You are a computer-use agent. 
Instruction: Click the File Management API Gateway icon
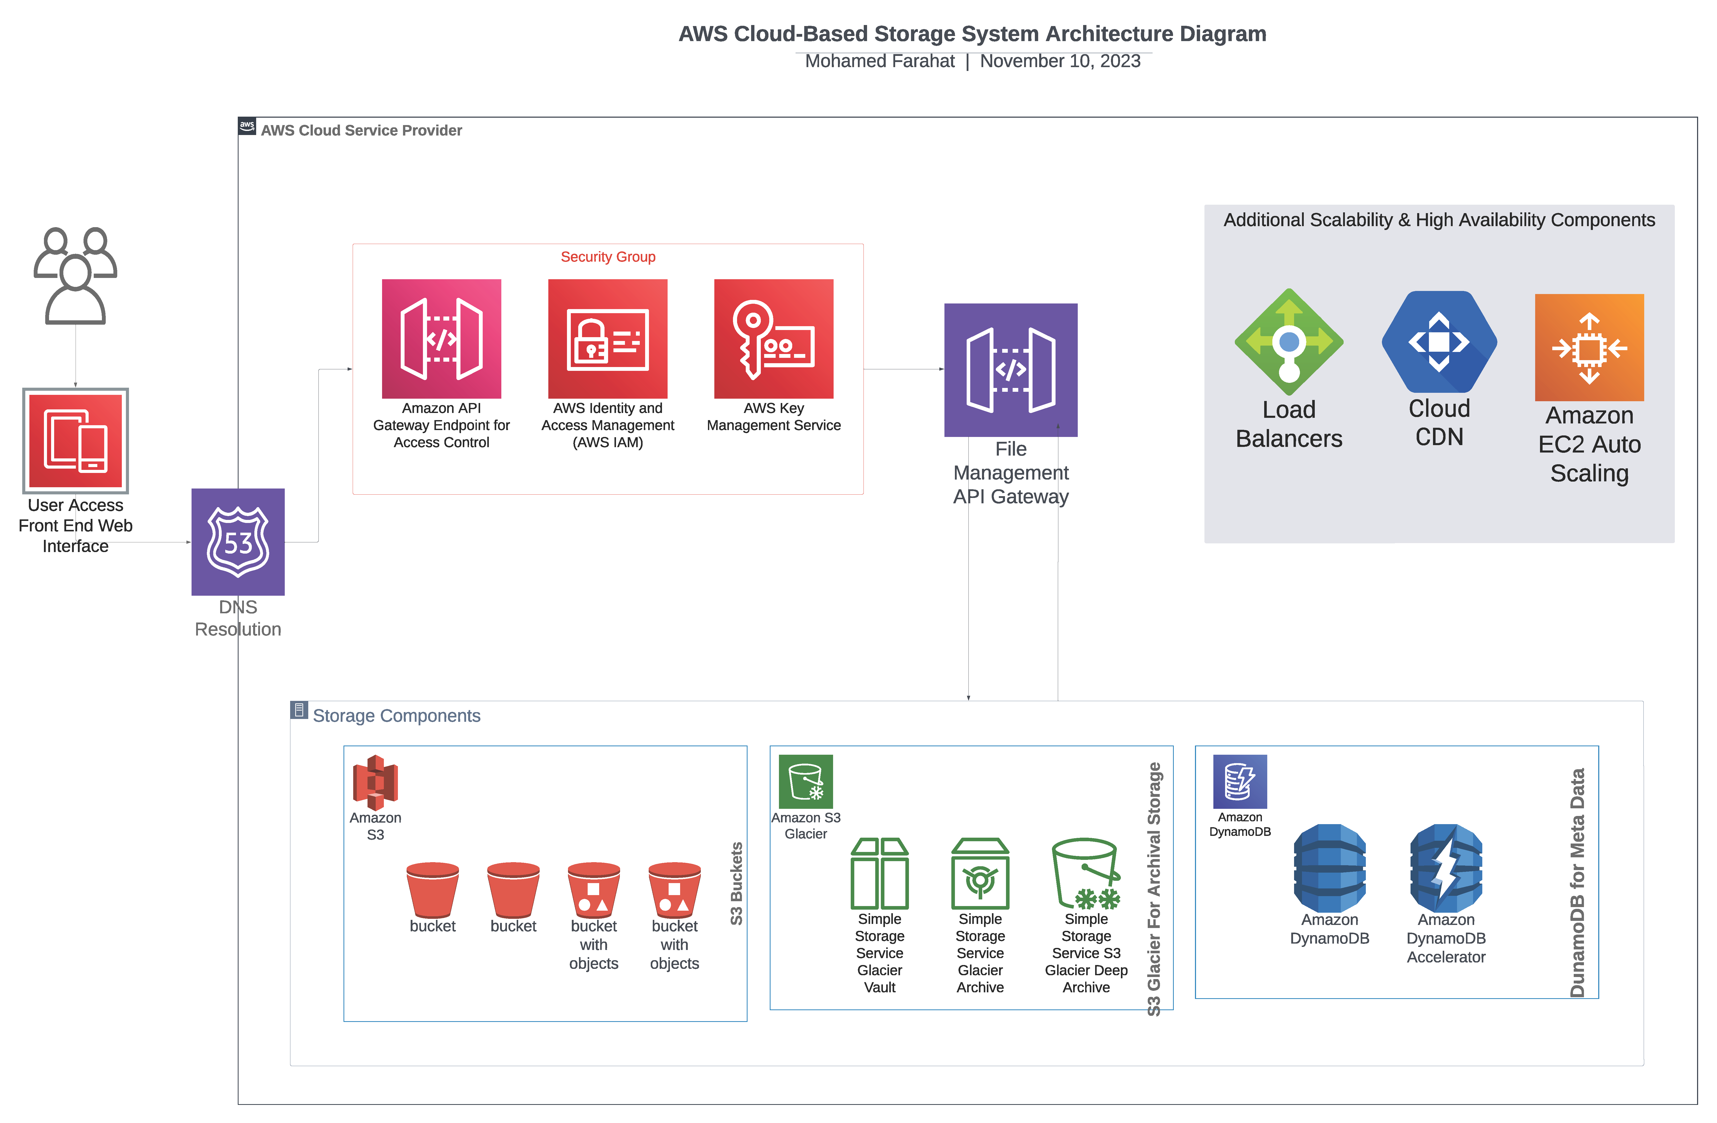click(x=1011, y=370)
